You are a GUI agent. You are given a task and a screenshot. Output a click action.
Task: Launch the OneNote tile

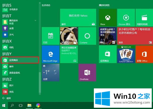pos(87,73)
